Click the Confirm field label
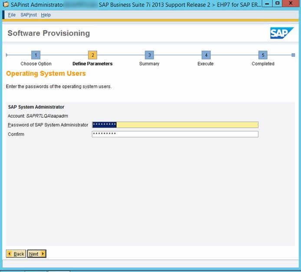301x272 pixels. tap(16, 134)
